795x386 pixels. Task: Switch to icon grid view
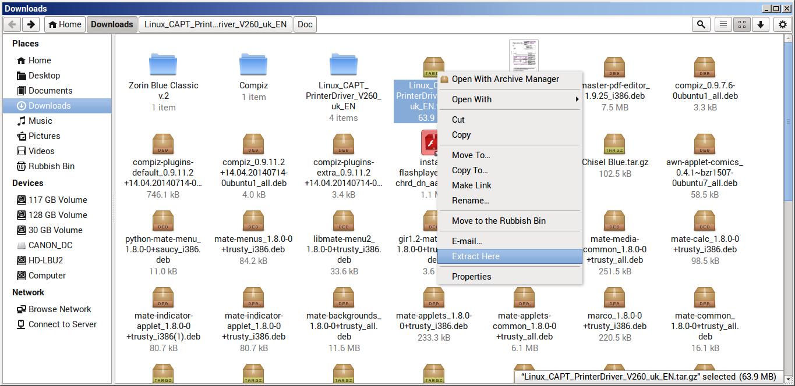[x=741, y=24]
